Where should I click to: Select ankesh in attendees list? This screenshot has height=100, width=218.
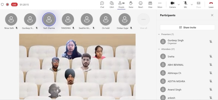(x=187, y=97)
